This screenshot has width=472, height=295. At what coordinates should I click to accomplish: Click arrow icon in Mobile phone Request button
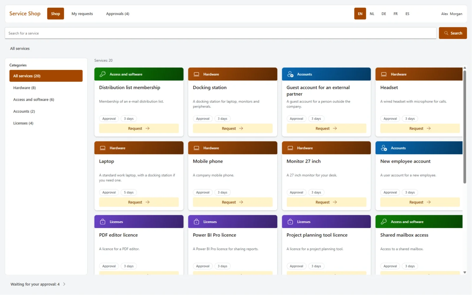click(x=241, y=202)
